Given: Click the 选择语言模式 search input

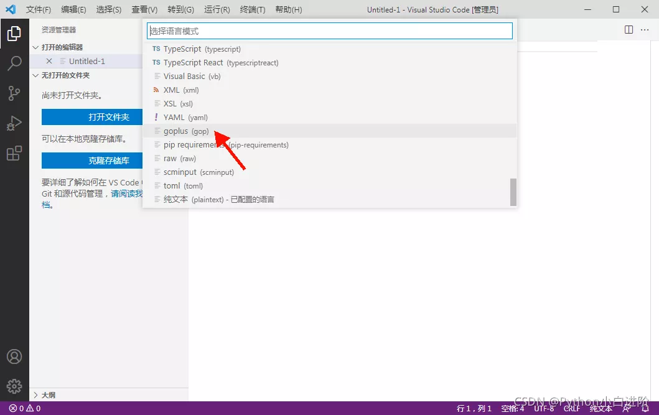Looking at the screenshot, I should pos(329,30).
